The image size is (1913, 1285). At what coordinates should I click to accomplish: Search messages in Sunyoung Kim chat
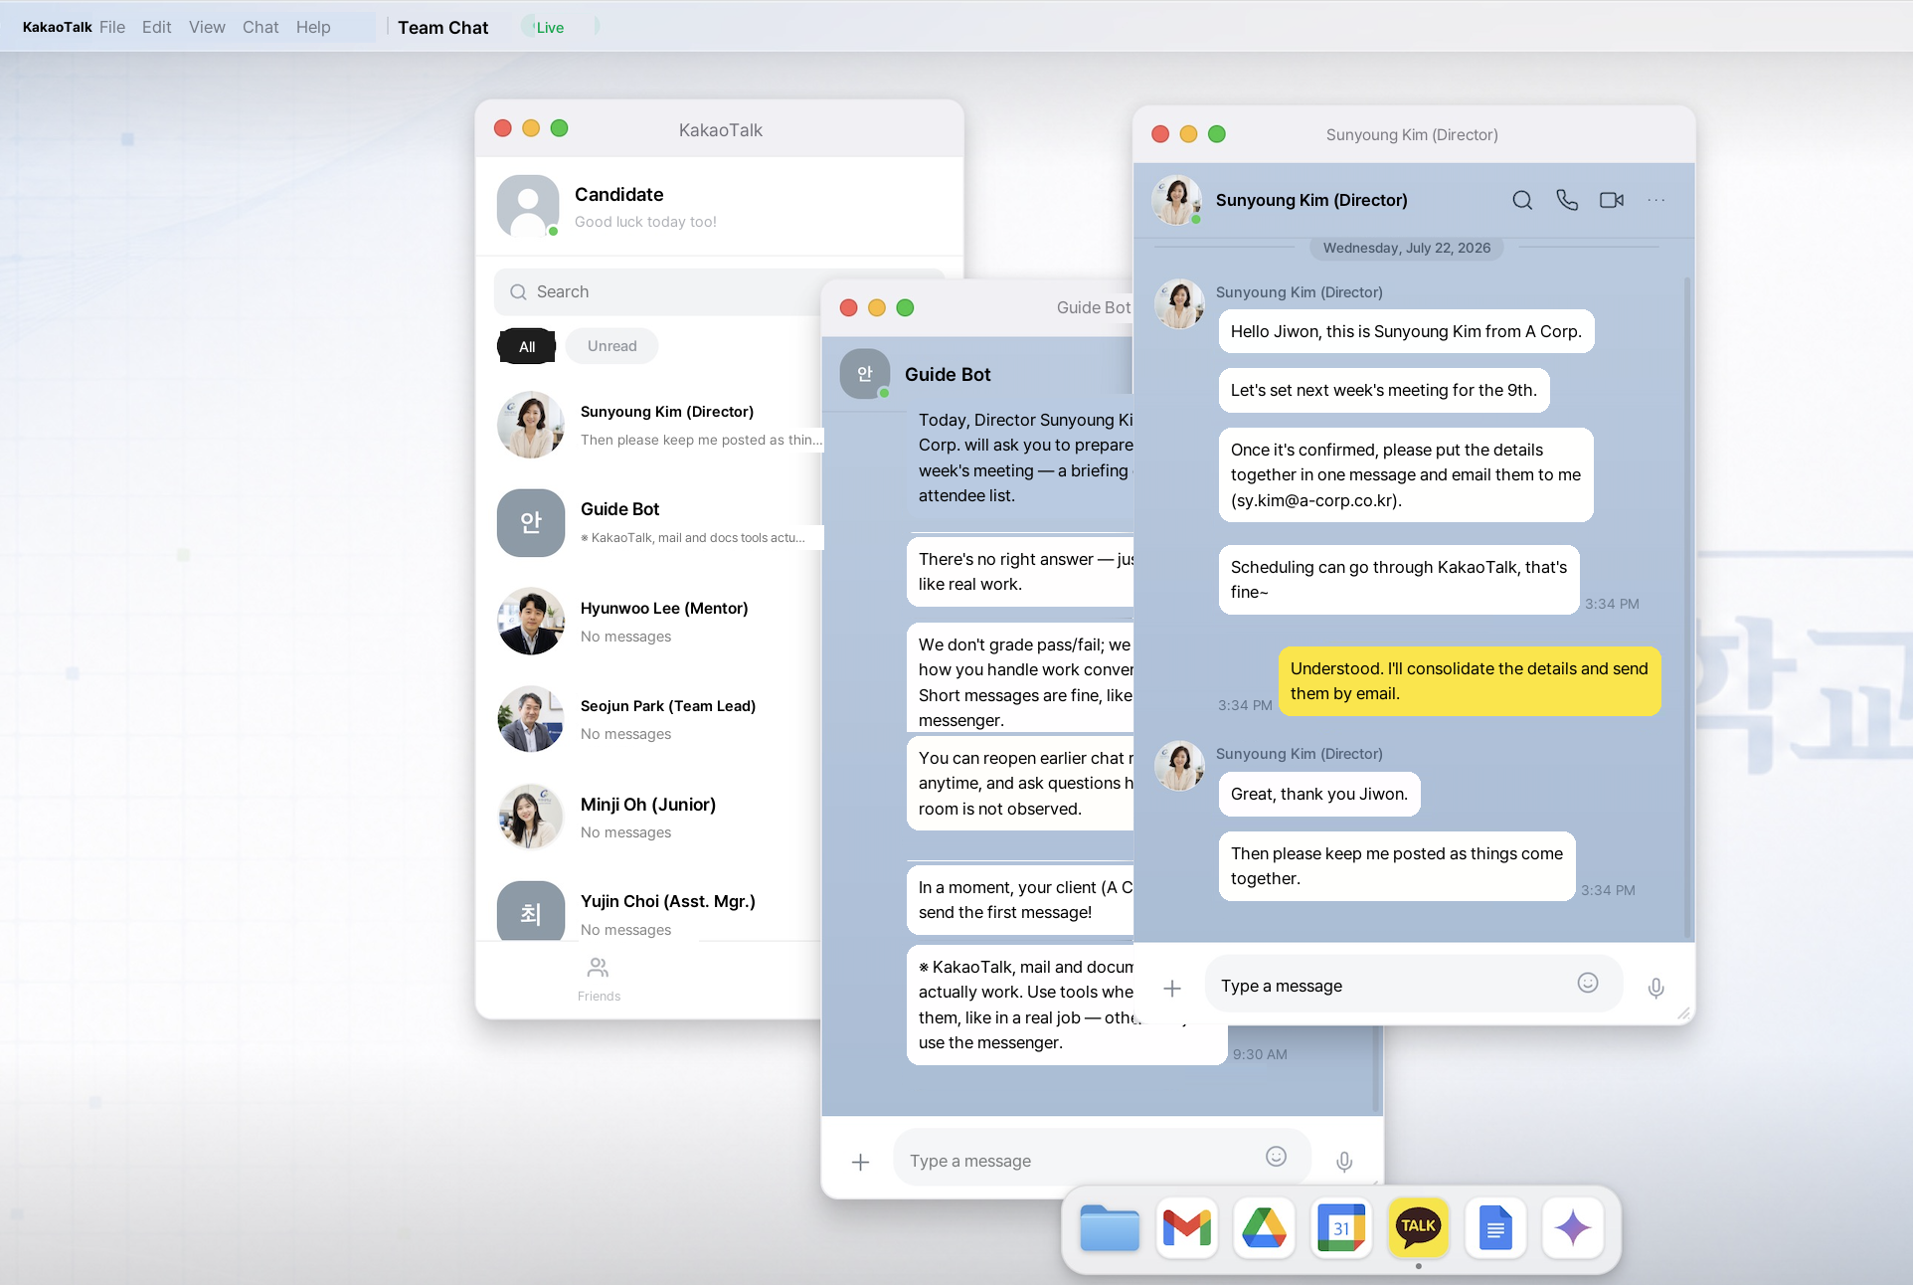click(1521, 200)
